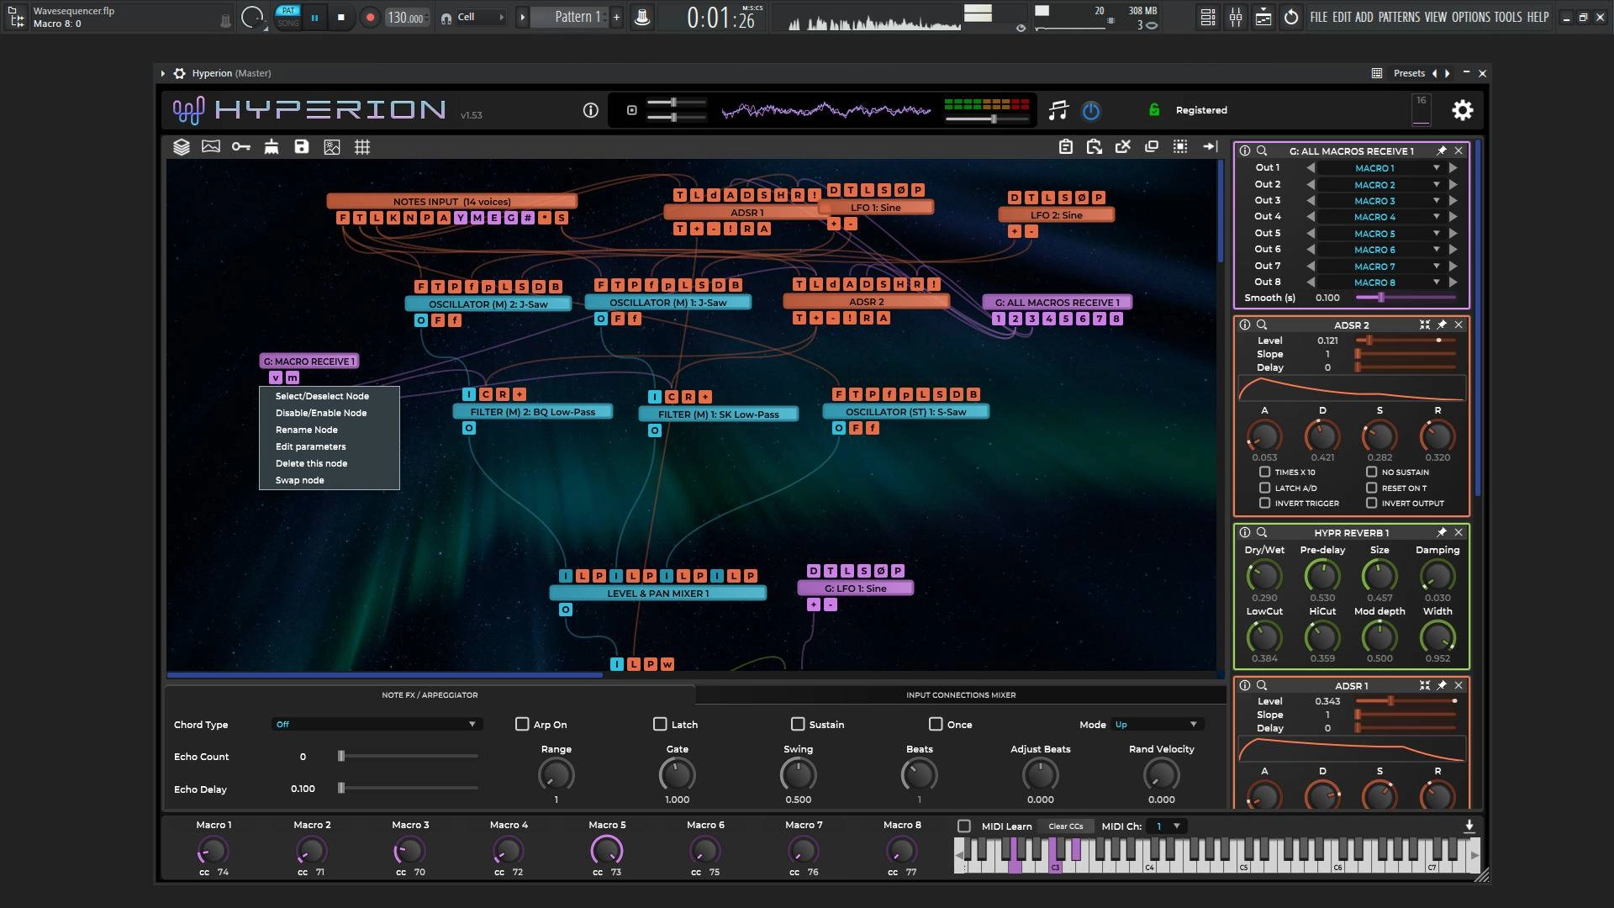1614x908 pixels.
Task: Click the info icon in G: ALL MACROS RECEIVE 1 panel
Action: [1245, 150]
